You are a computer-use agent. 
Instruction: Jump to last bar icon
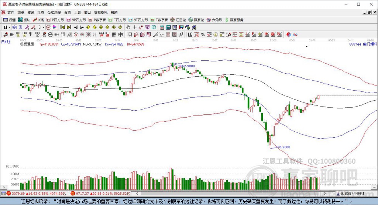point(69,27)
